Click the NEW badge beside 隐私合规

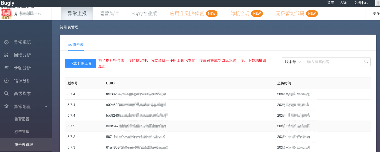[x=257, y=14]
